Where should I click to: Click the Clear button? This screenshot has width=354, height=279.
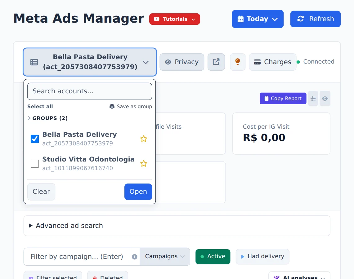[x=41, y=192]
